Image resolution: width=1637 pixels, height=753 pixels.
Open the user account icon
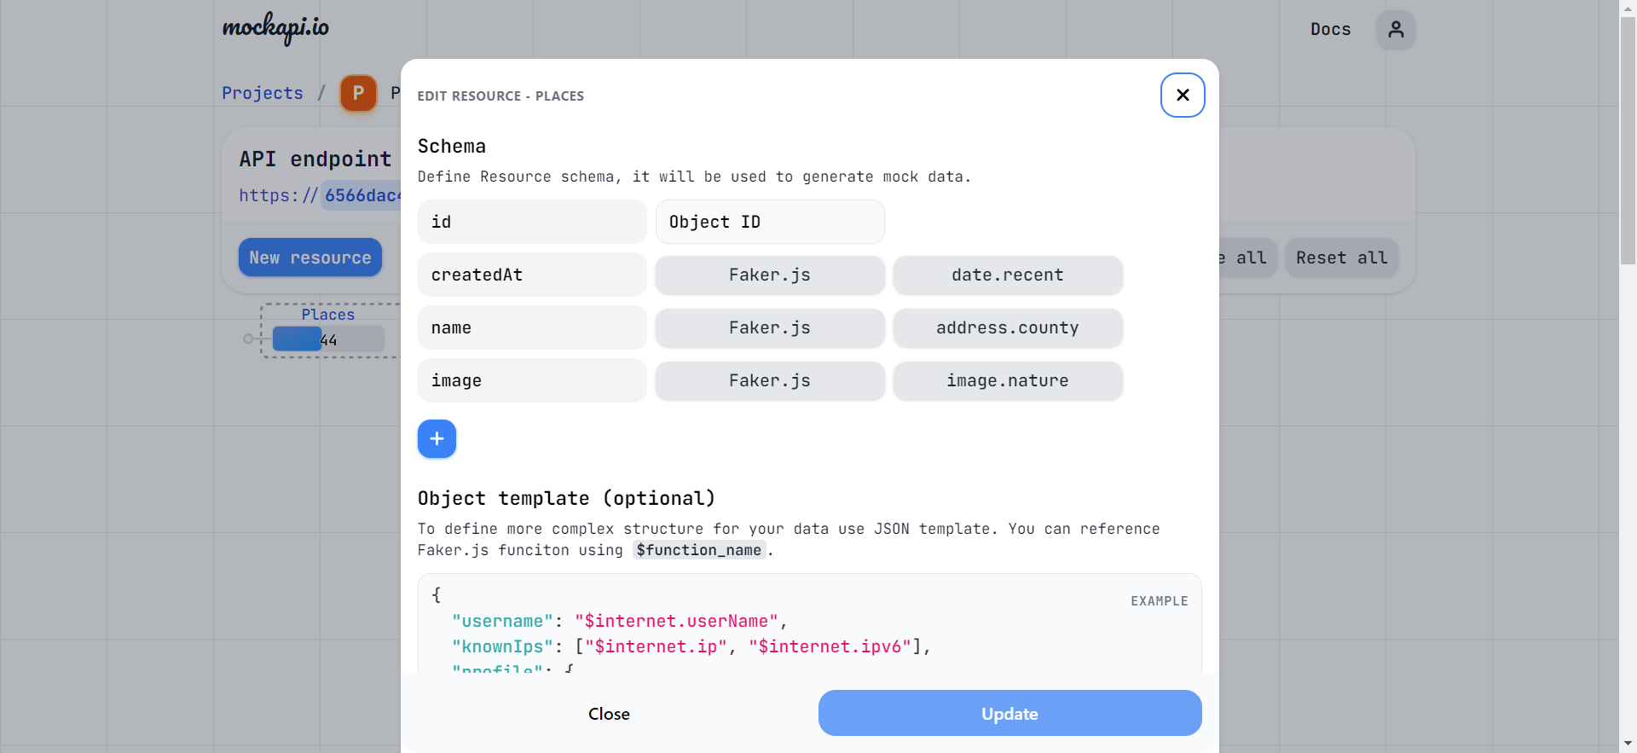tap(1395, 30)
